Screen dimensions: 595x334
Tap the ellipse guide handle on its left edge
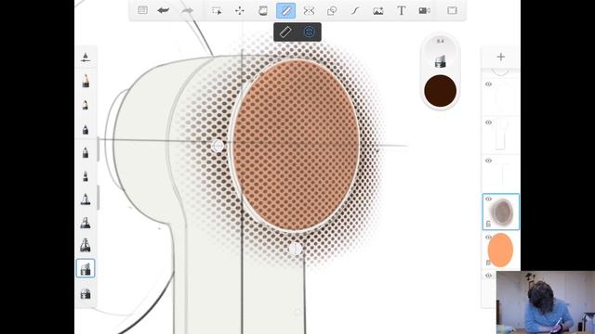[218, 146]
